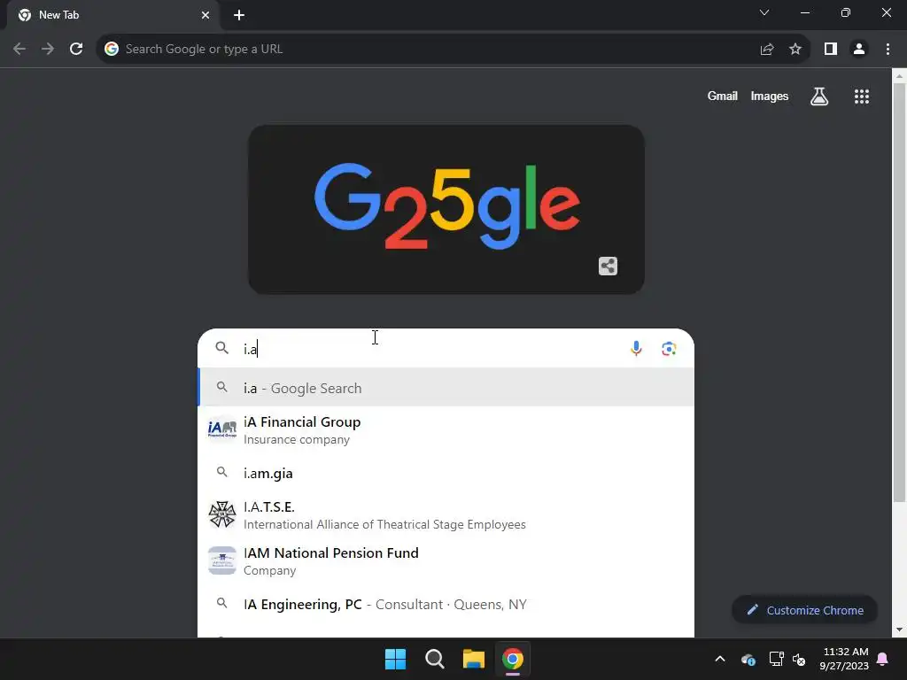The height and width of the screenshot is (680, 907).
Task: Click the Chrome taskbar icon
Action: [x=513, y=659]
